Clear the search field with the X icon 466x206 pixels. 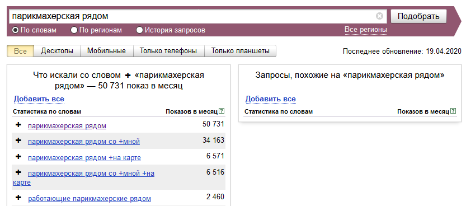pos(379,16)
